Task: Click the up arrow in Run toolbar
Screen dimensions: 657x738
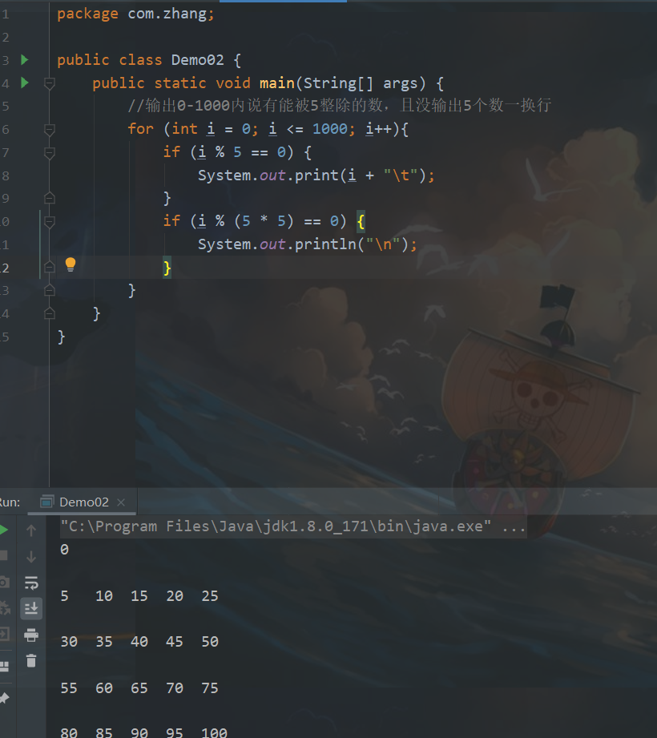Action: (x=31, y=530)
